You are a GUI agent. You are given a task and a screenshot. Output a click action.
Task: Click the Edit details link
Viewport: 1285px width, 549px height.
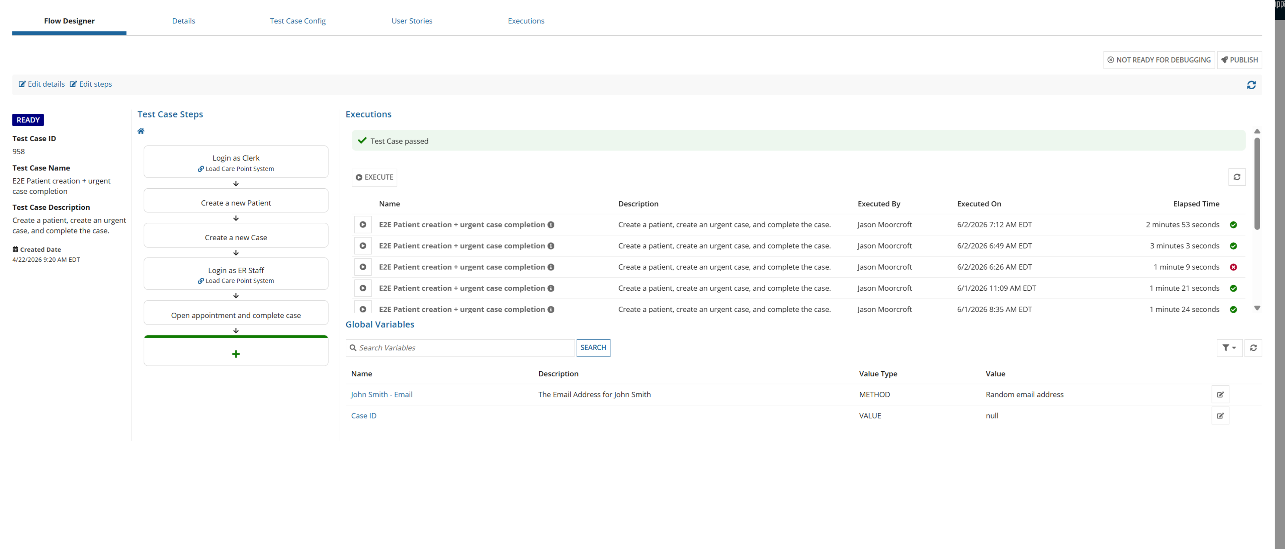41,84
